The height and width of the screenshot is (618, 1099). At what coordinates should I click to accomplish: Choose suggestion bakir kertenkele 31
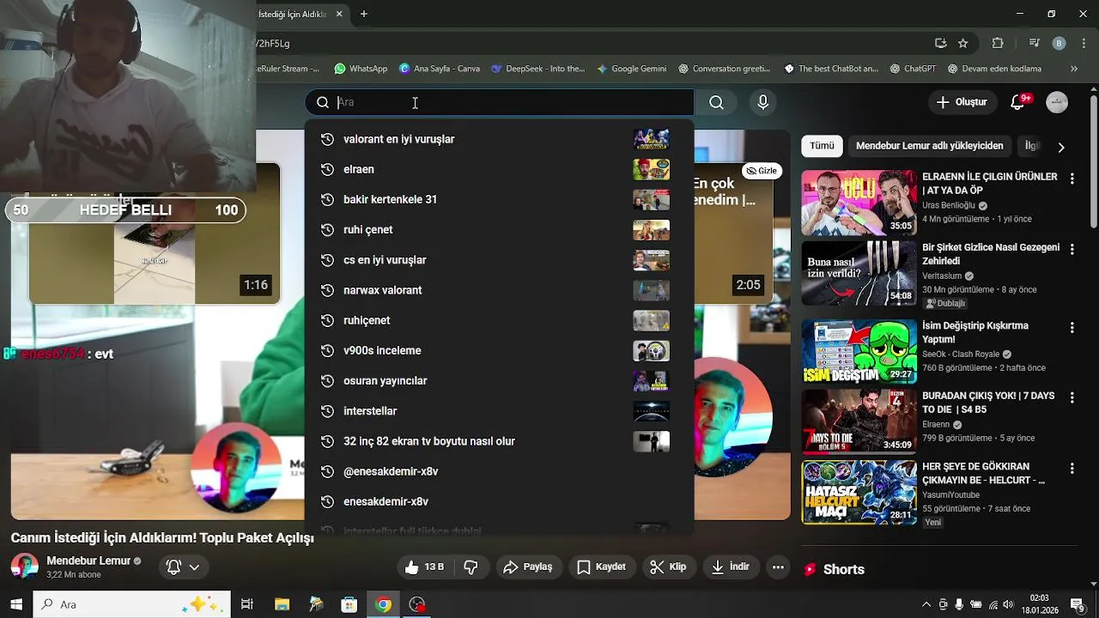[x=499, y=199]
